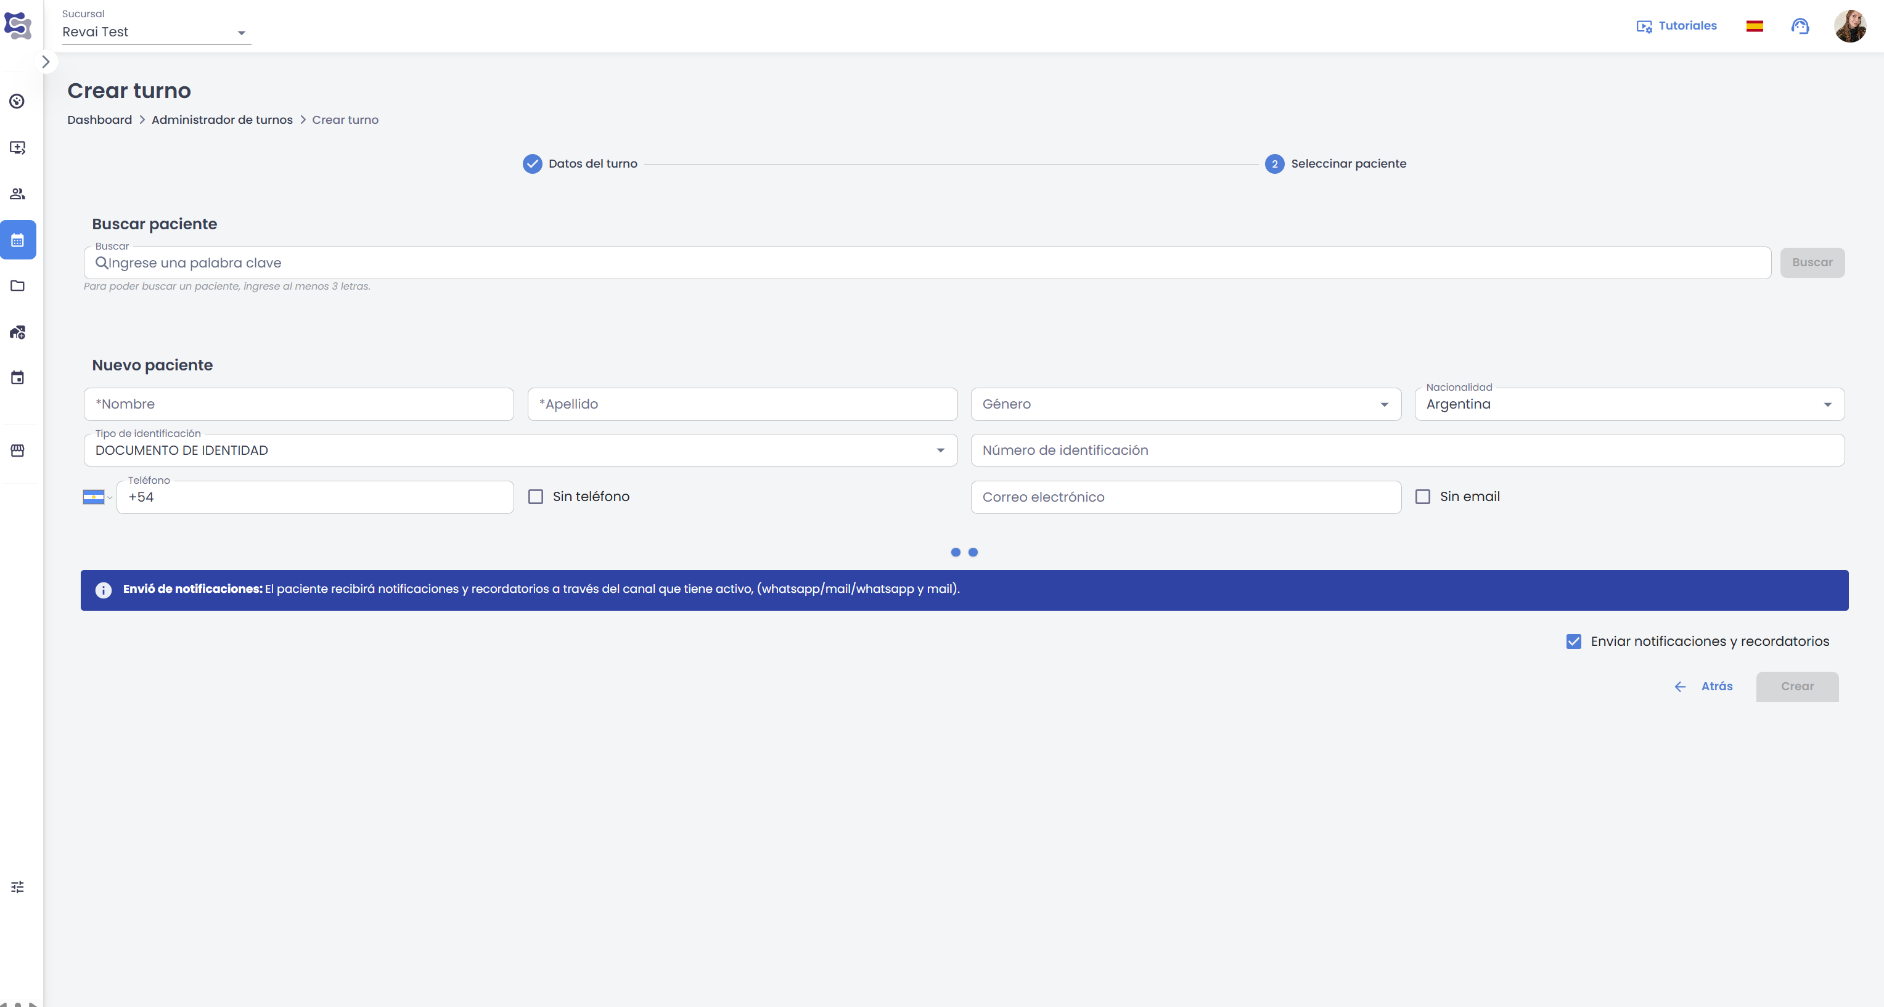Open the Género dropdown
Viewport: 1884px width, 1007px height.
pos(1185,404)
